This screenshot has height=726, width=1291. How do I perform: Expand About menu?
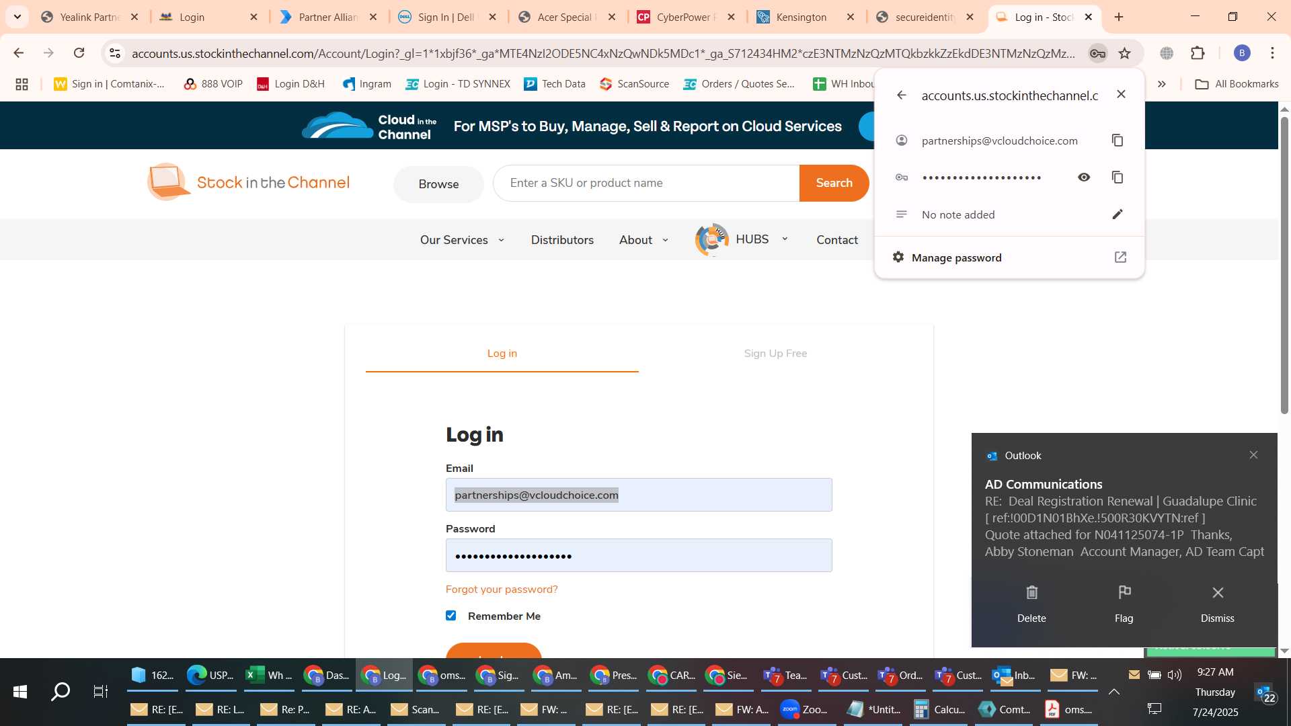pyautogui.click(x=643, y=240)
